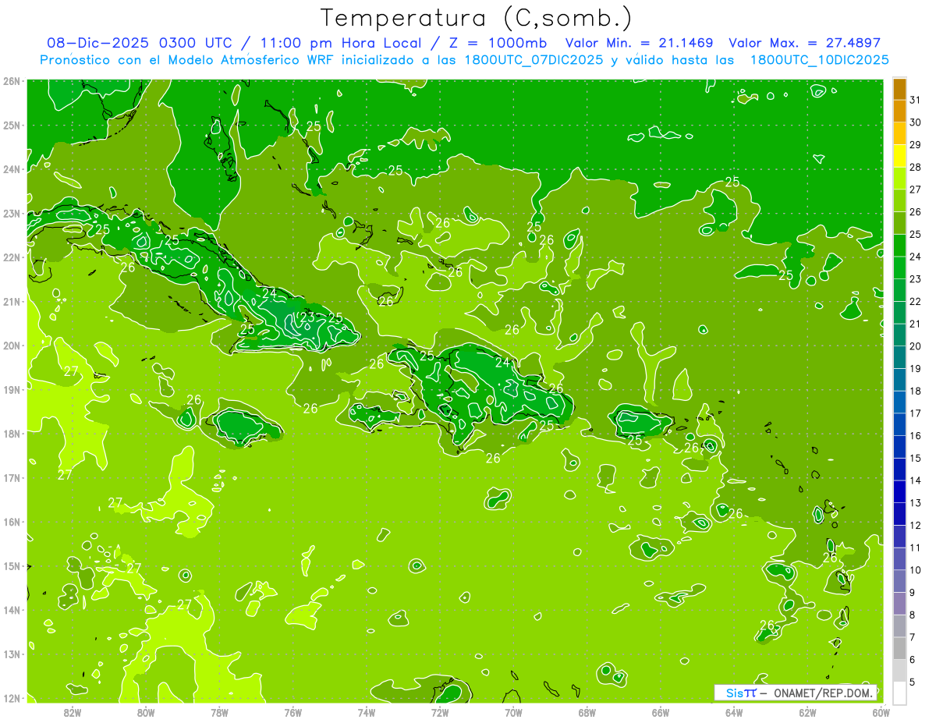
Task: Click the '66W' longitude axis label
Action: (661, 712)
